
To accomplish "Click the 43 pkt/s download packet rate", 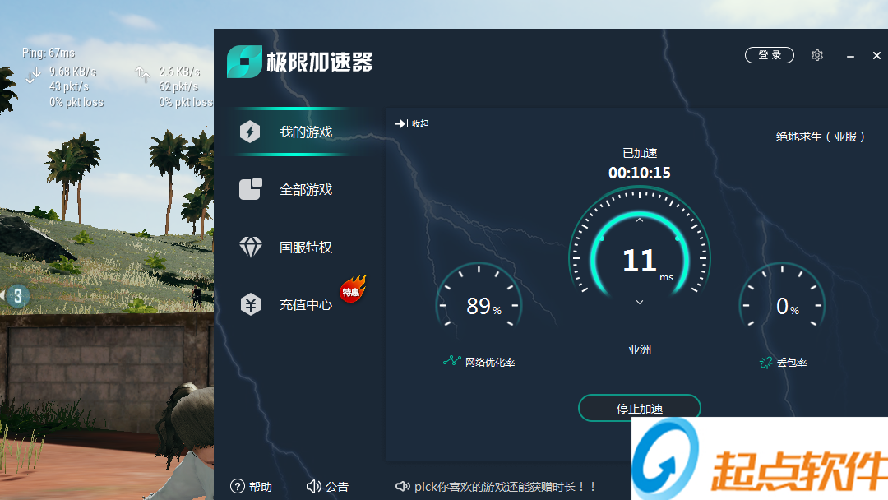I will click(x=69, y=86).
